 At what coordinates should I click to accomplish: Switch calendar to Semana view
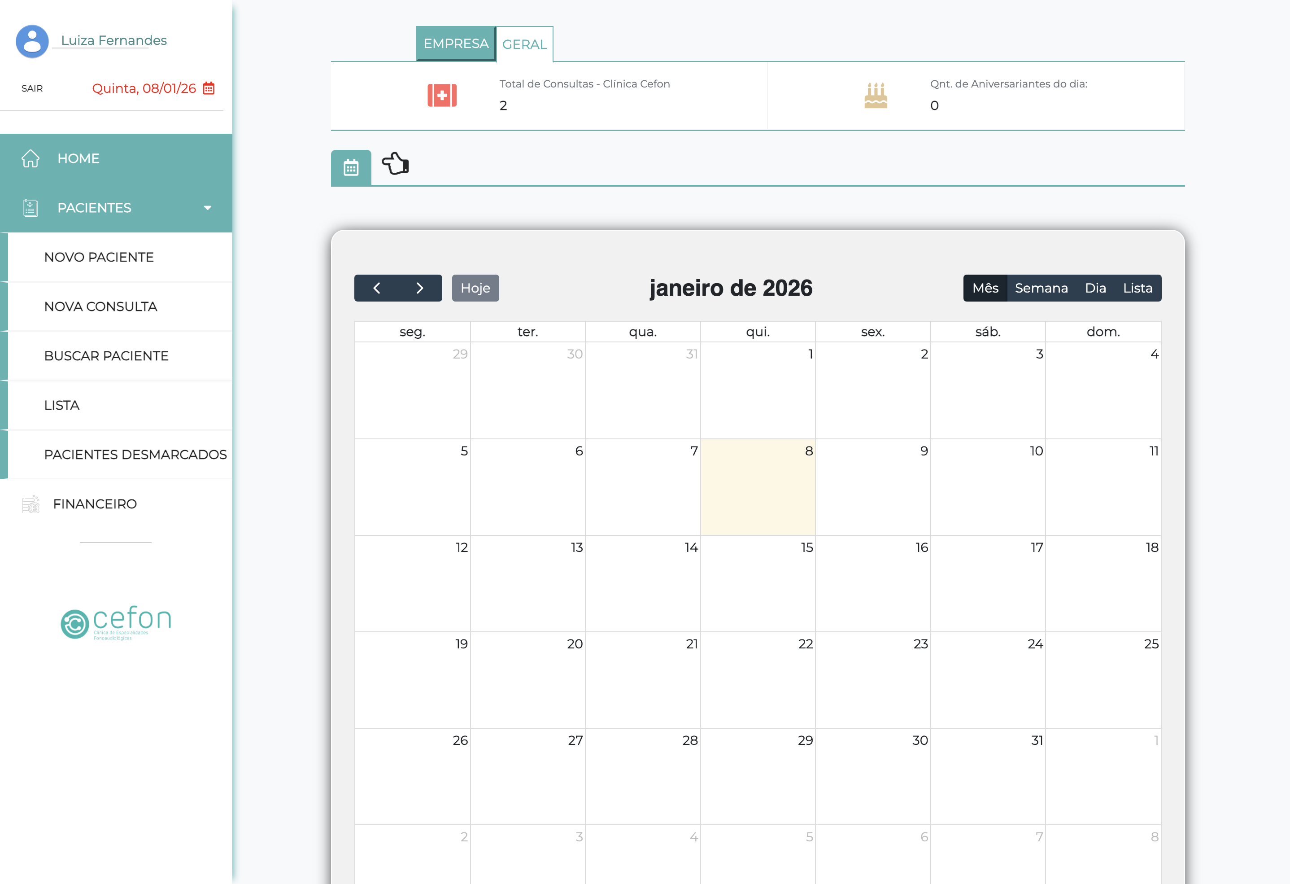(1042, 288)
